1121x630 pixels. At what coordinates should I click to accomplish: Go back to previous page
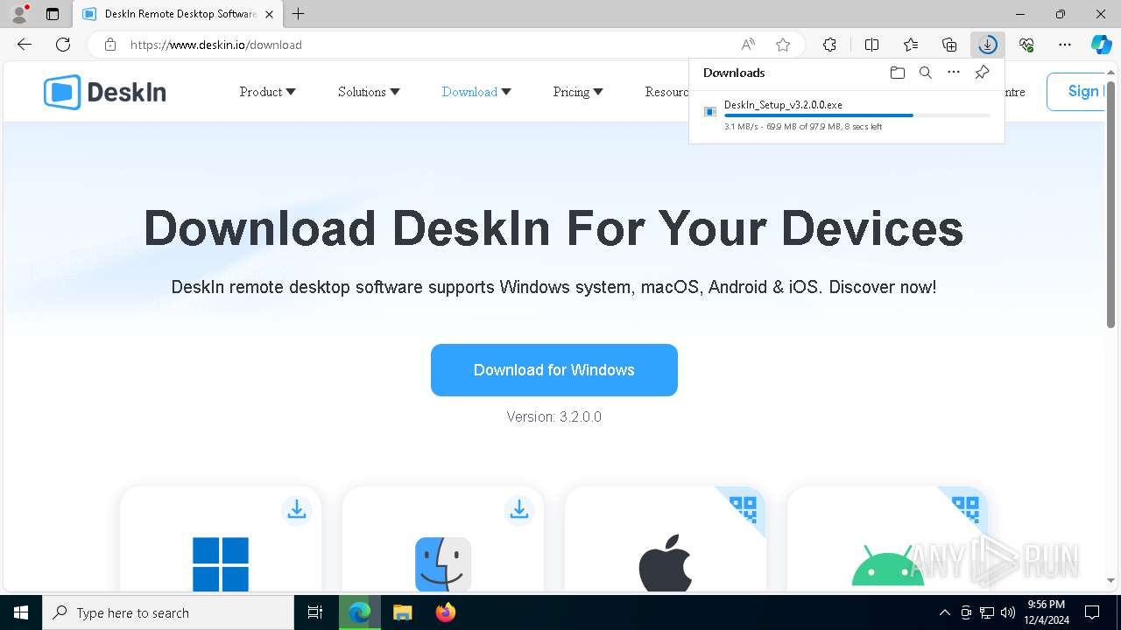tap(25, 45)
